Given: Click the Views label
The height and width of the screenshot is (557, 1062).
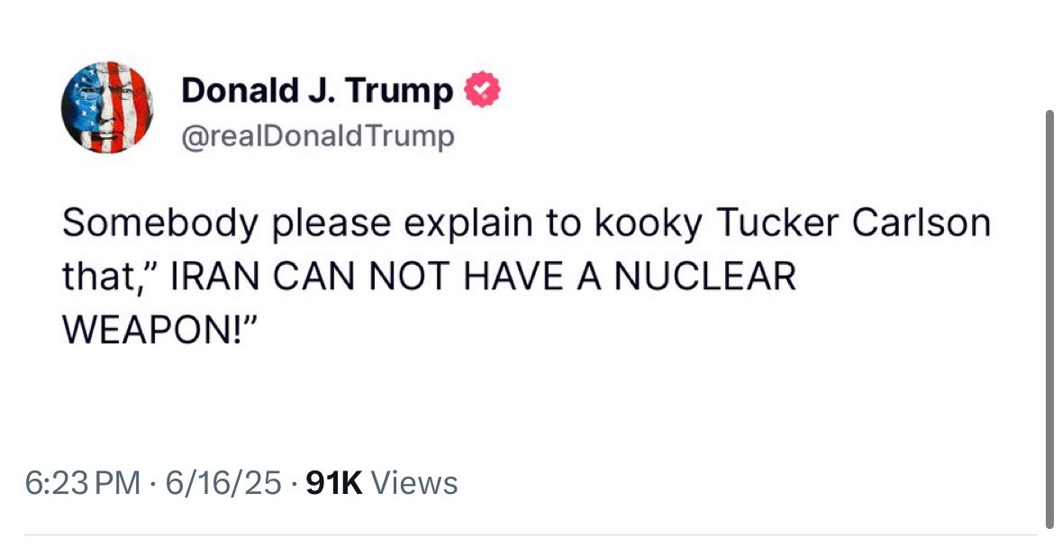Looking at the screenshot, I should coord(414,483).
